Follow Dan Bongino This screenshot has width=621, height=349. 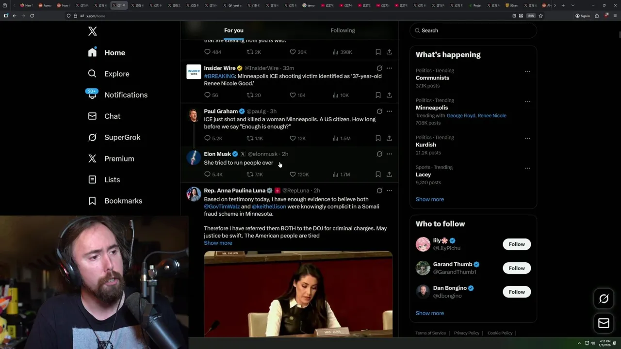click(517, 292)
